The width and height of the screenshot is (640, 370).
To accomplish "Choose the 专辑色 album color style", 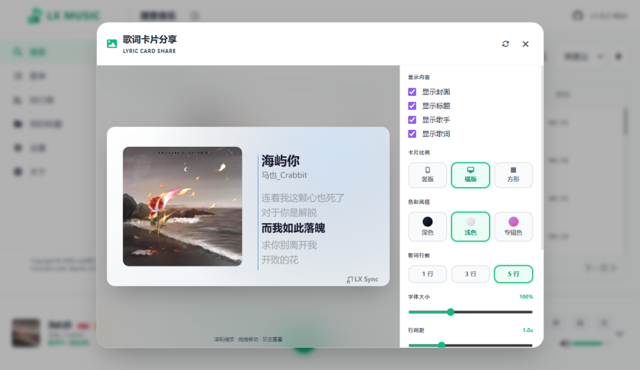I will (x=513, y=226).
